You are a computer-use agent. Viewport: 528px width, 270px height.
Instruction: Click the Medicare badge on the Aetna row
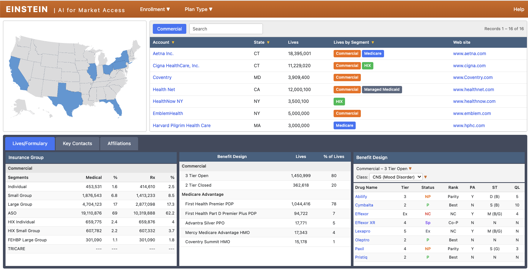tap(373, 53)
